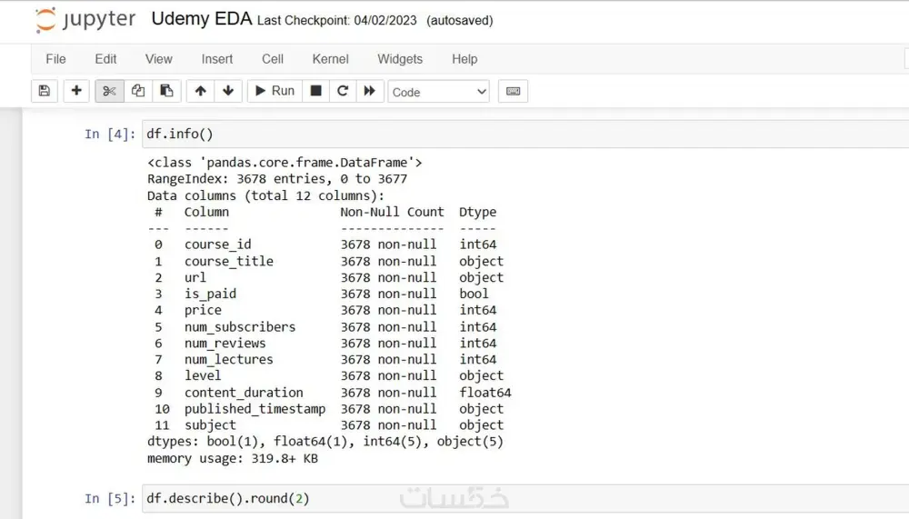909x519 pixels.
Task: Click the bool dtype value
Action: (x=474, y=294)
